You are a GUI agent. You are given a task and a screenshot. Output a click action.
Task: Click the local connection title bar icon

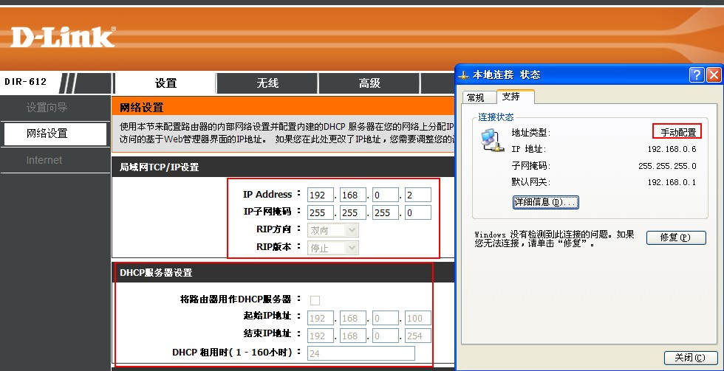click(463, 74)
